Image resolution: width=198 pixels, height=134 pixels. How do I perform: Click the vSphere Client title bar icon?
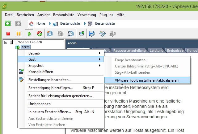click(x=5, y=6)
